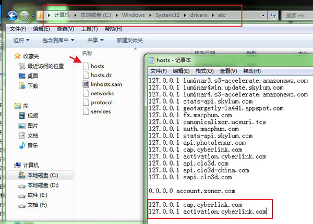Click the 名称 column header
Image resolution: width=313 pixels, height=224 pixels.
87,53
